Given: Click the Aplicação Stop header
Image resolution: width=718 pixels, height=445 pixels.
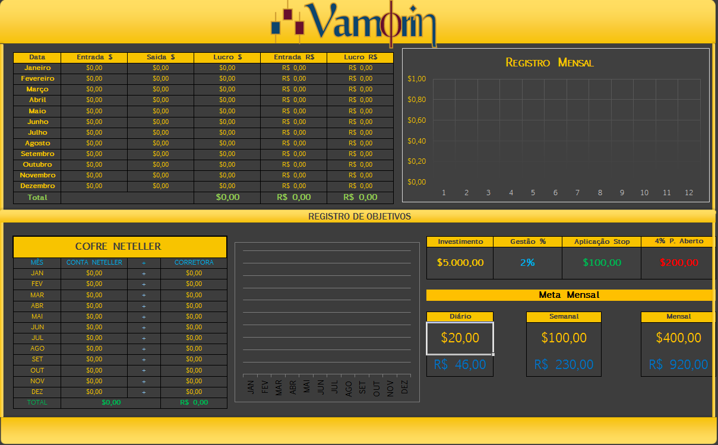Looking at the screenshot, I should [x=602, y=241].
